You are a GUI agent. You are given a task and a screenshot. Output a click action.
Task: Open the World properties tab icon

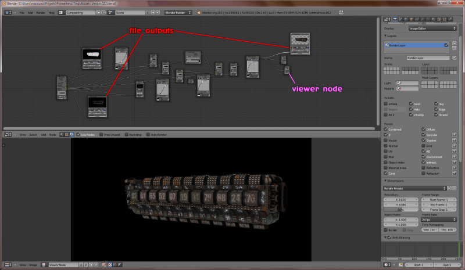pos(406,19)
